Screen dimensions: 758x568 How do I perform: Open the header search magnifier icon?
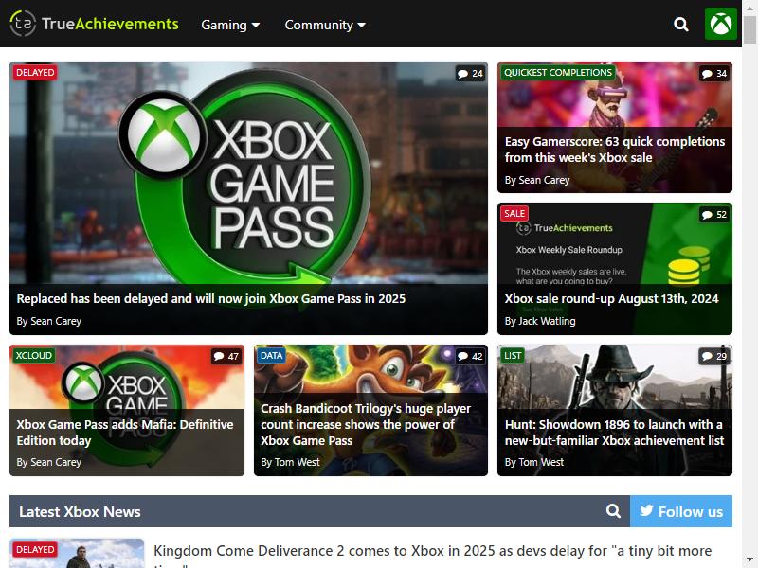tap(680, 25)
